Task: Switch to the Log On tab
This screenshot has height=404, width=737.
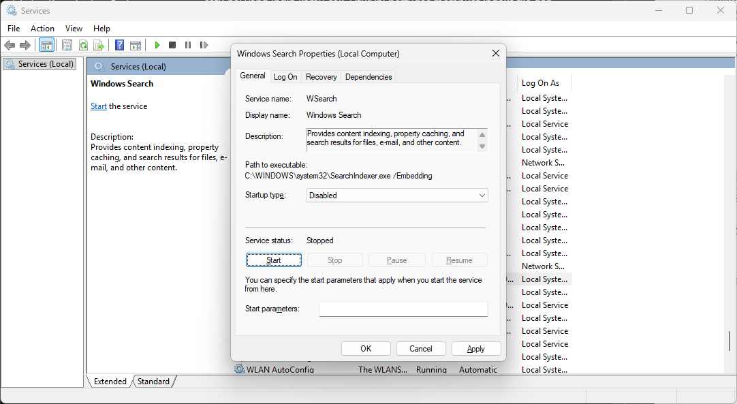Action: (x=285, y=77)
